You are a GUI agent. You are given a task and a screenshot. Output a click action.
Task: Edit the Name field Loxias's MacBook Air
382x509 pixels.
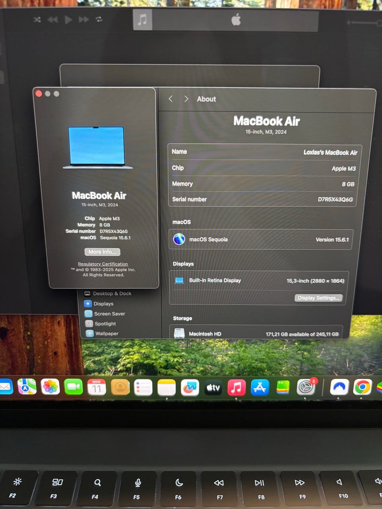(265, 152)
